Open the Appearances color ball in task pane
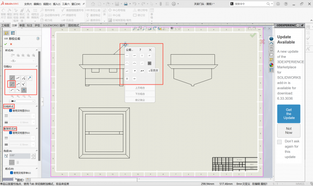 [271, 65]
